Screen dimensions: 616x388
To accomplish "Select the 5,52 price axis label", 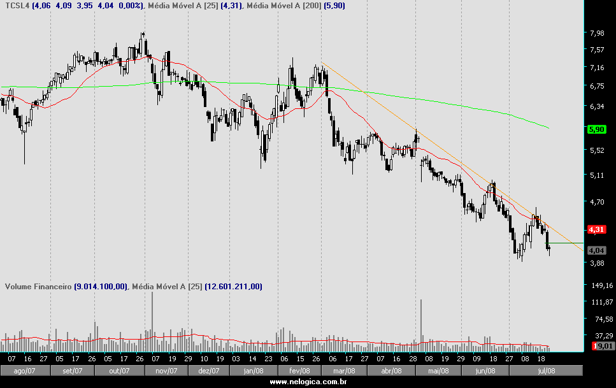I will coord(597,150).
